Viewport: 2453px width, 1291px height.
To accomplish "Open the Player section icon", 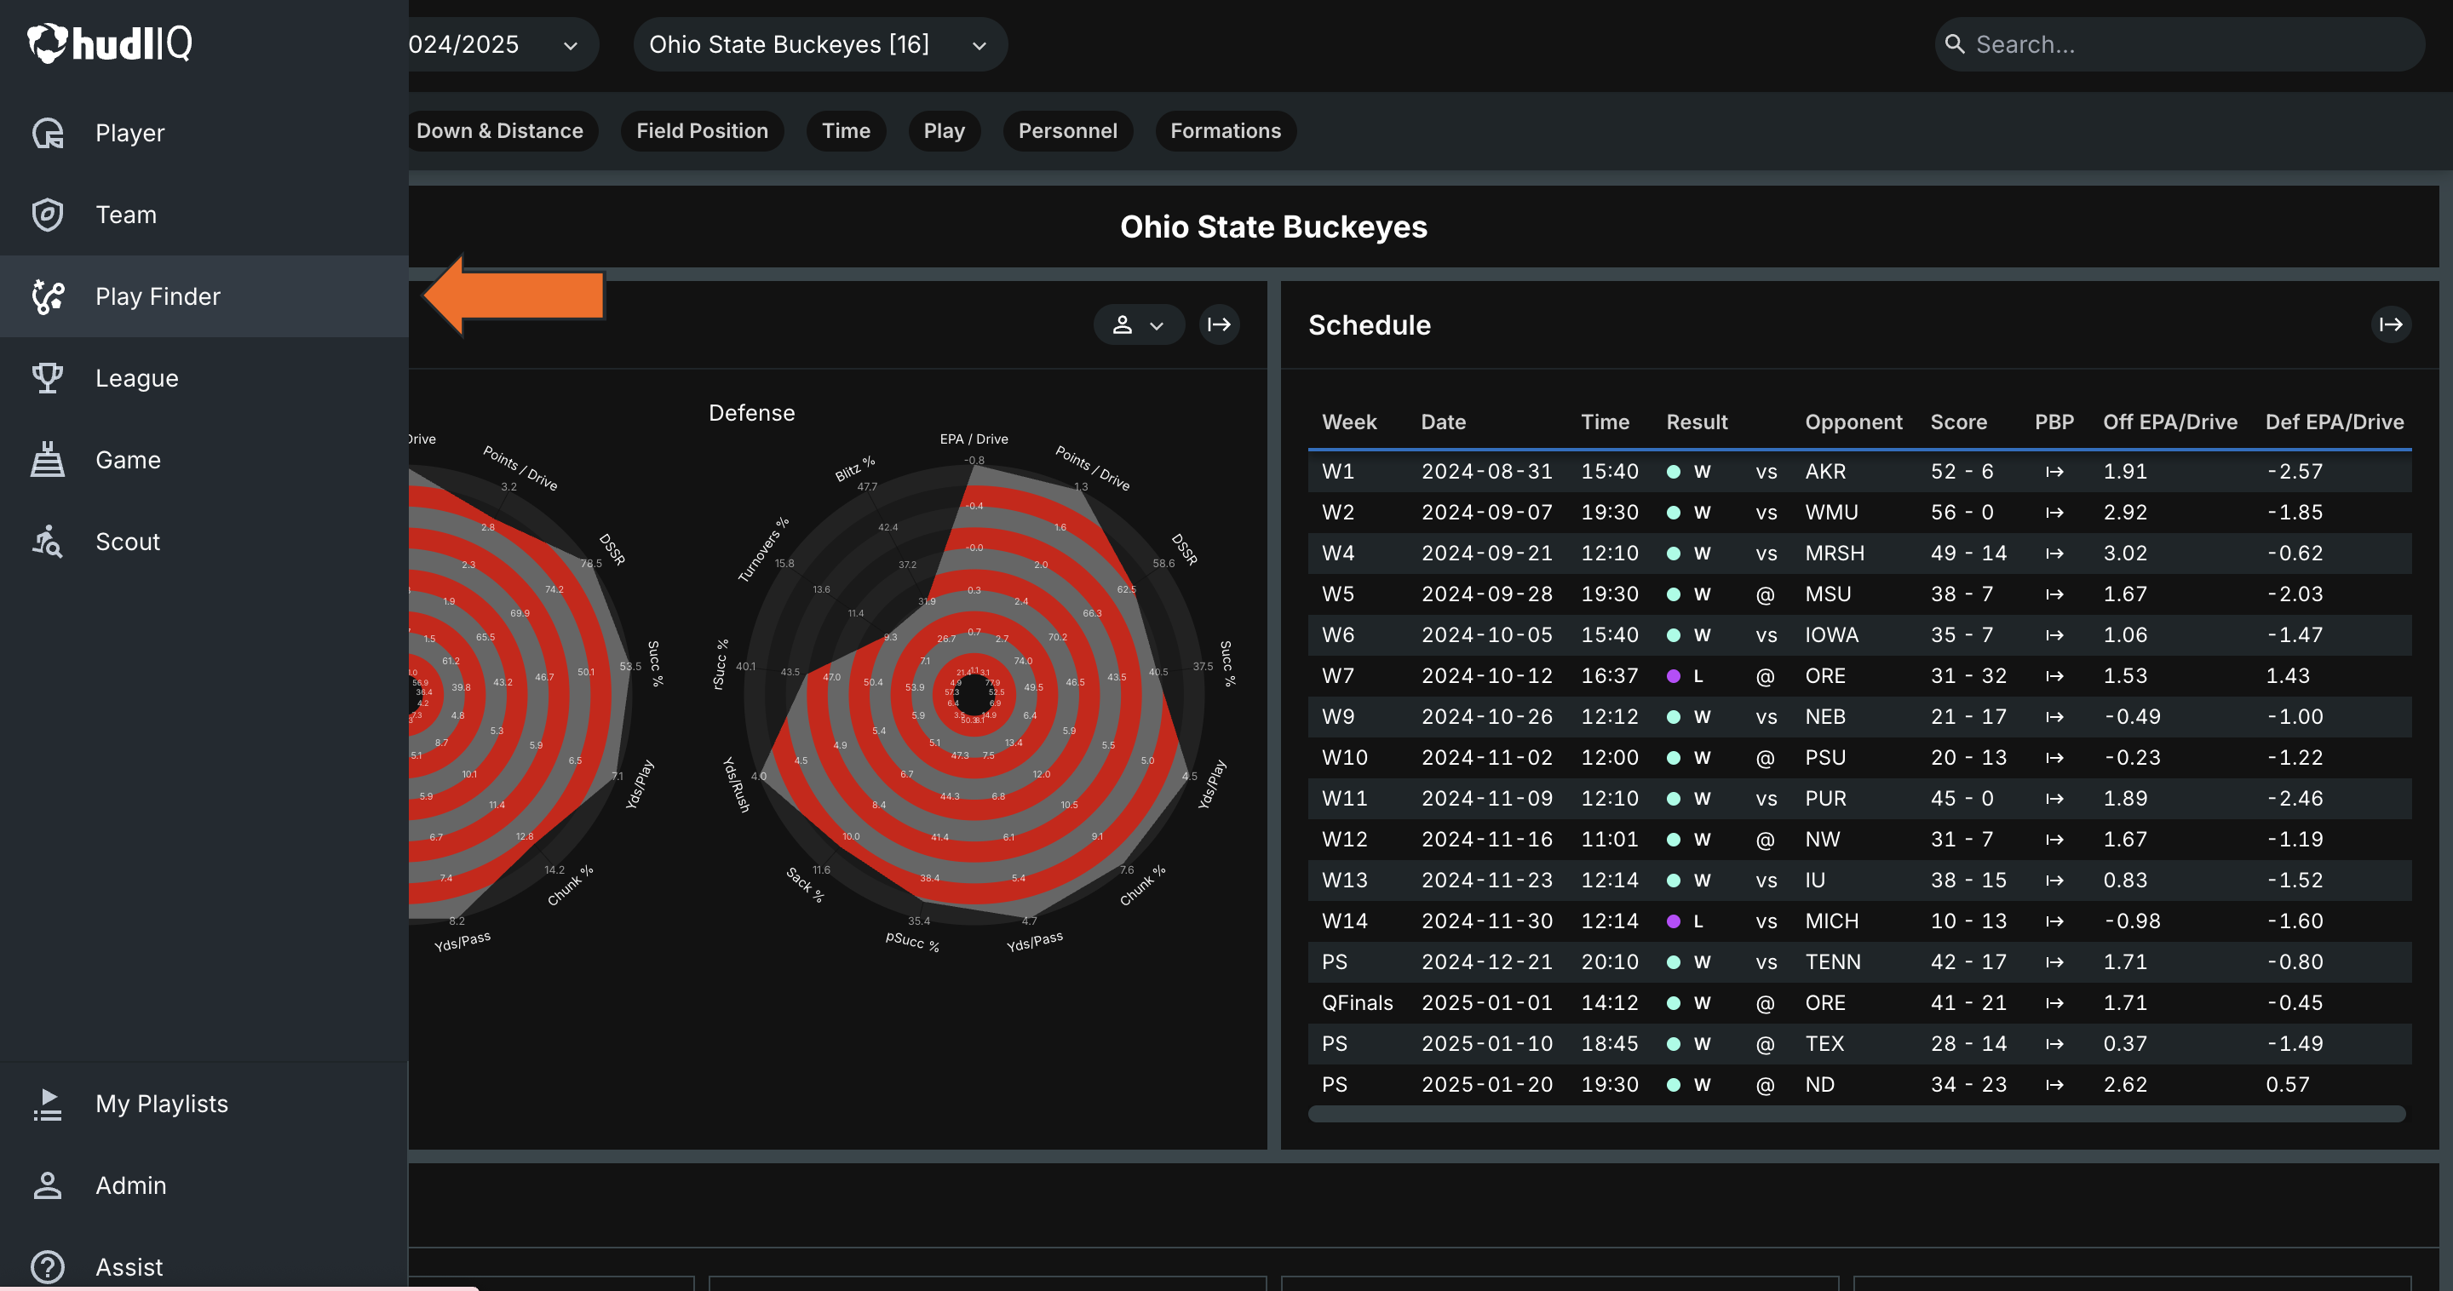I will tap(48, 134).
